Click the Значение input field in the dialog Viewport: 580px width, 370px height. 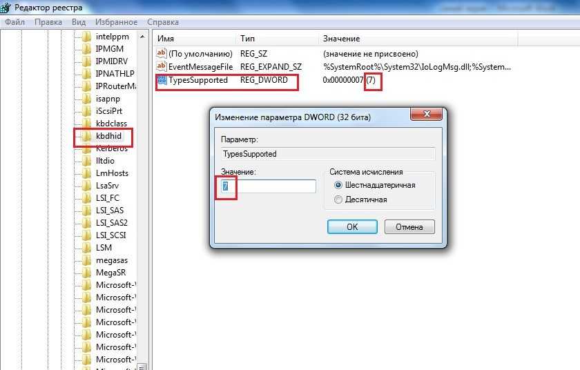point(269,186)
